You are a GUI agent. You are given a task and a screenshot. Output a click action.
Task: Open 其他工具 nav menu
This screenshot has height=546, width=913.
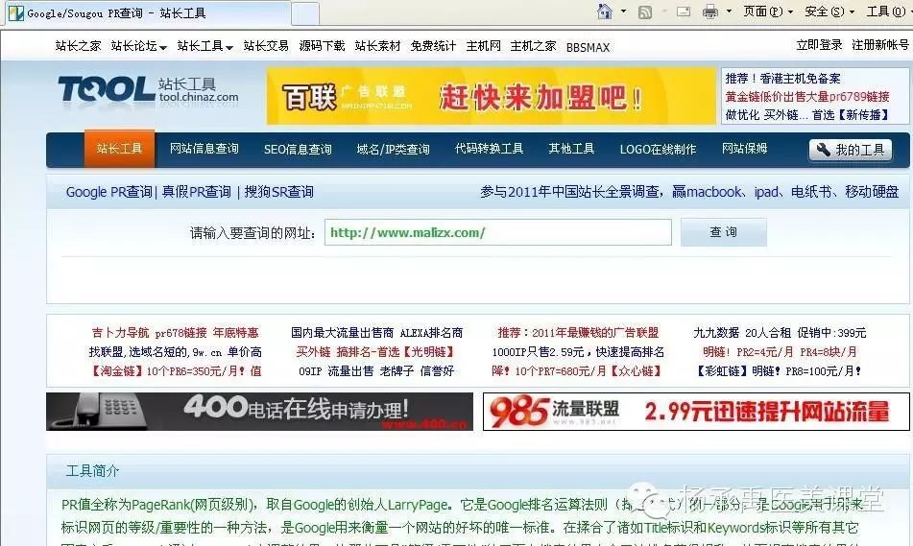572,149
